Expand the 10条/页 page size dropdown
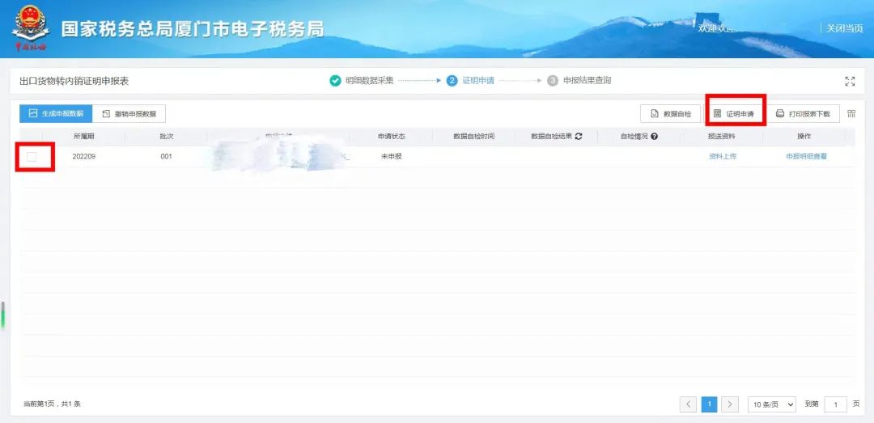This screenshot has height=423, width=874. click(771, 404)
